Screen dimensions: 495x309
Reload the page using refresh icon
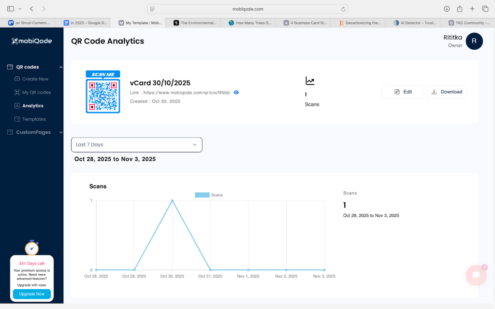coord(343,9)
